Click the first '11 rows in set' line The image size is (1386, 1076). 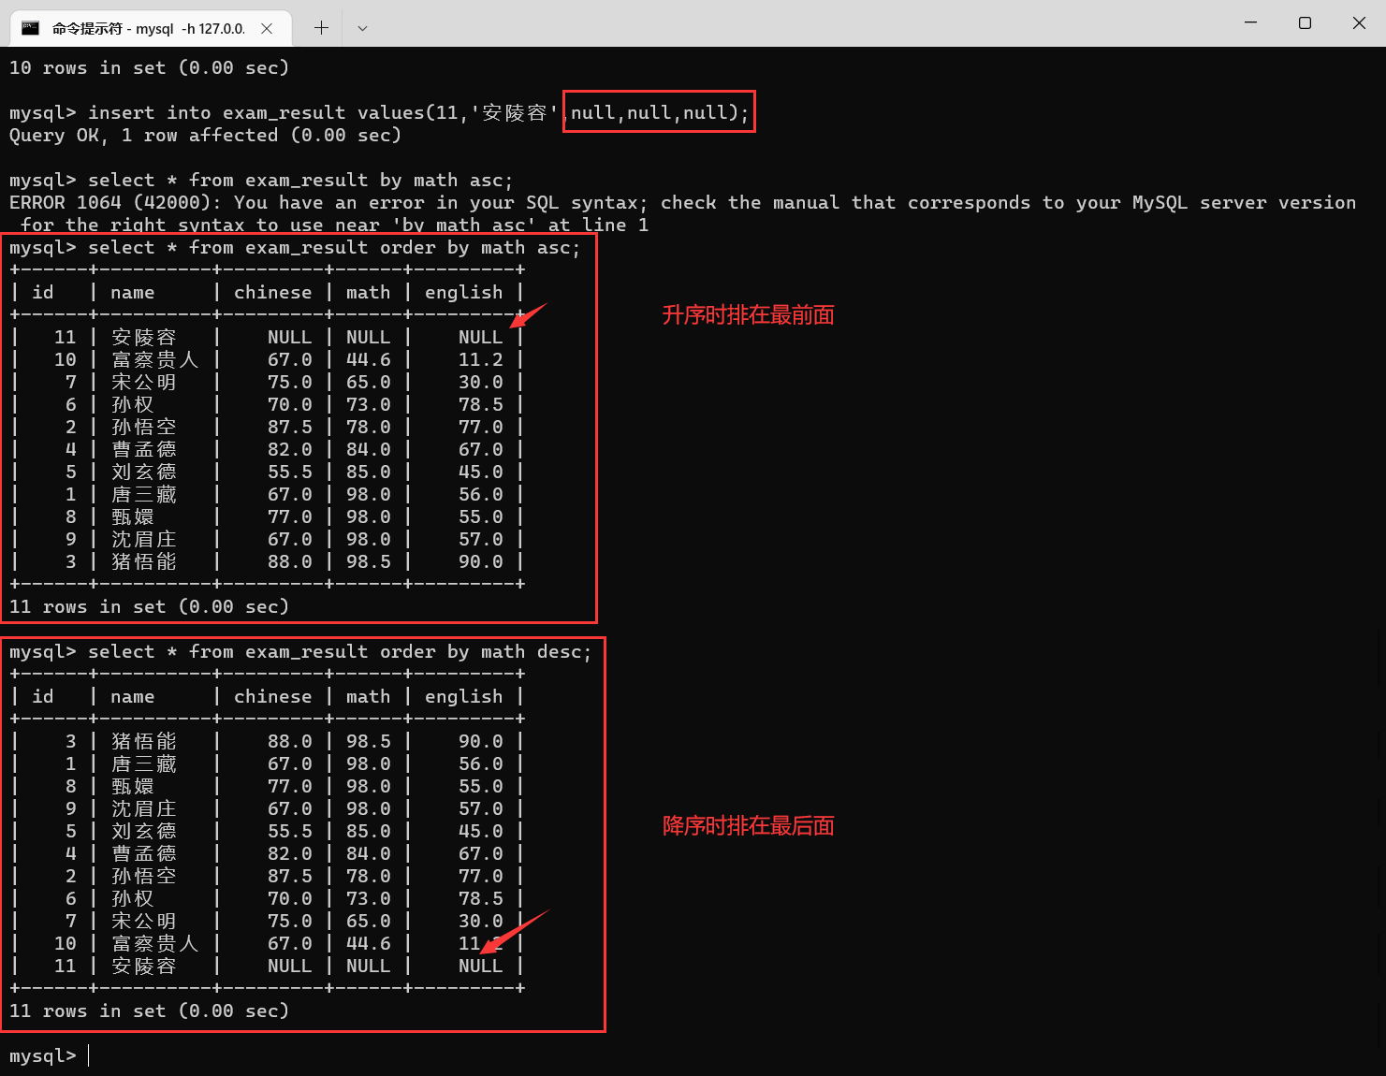[x=149, y=606]
